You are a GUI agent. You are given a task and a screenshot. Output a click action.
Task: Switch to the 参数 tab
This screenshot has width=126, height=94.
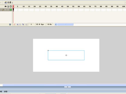coord(6,91)
